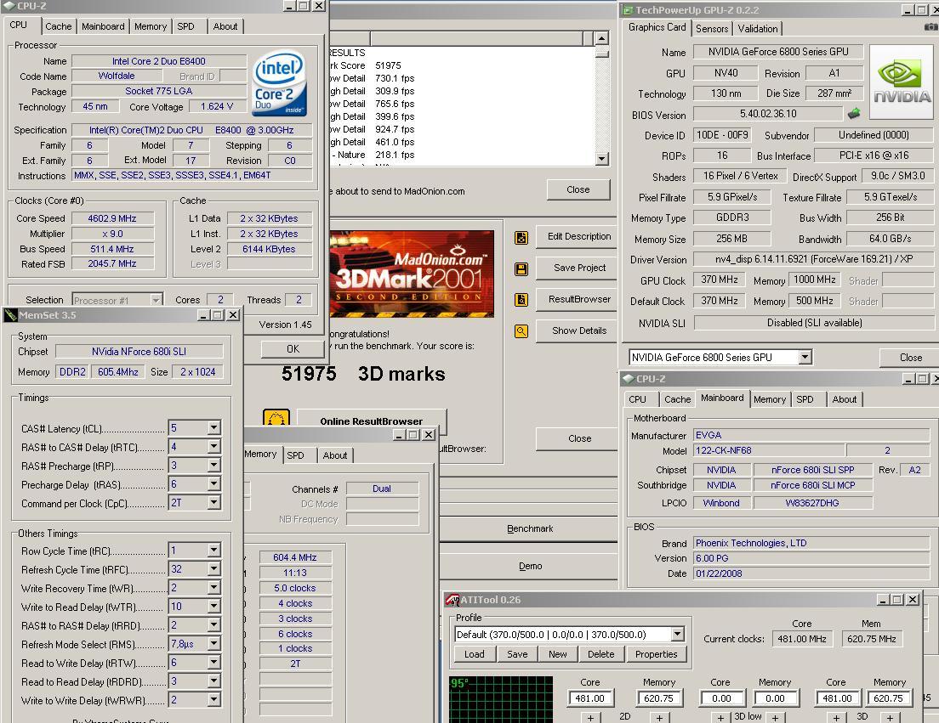Click the NVIDIA logo in GPU-Z
This screenshot has height=723, width=939.
tap(902, 82)
